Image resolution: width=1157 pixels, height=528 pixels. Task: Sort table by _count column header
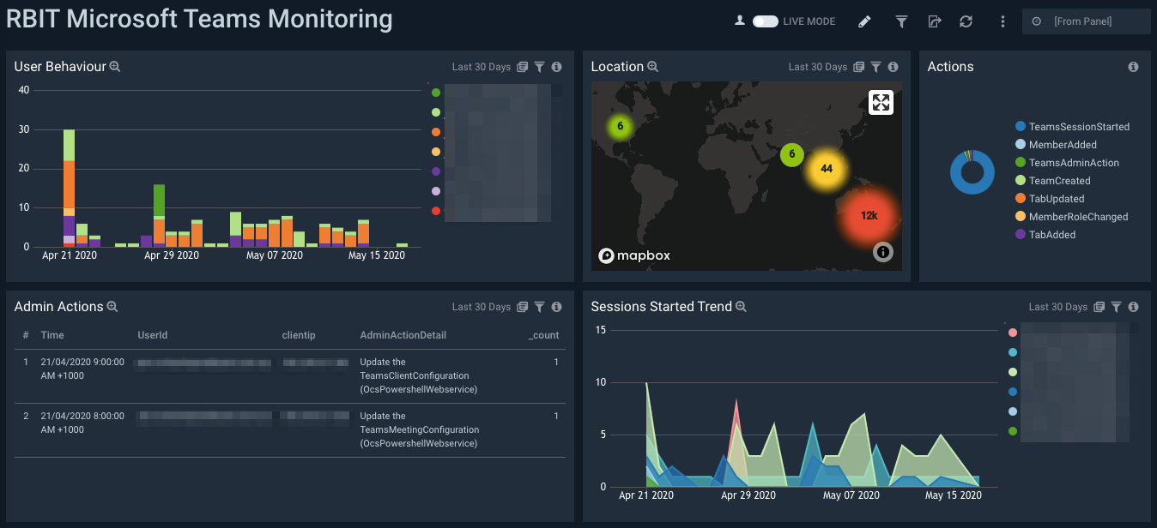click(x=543, y=335)
